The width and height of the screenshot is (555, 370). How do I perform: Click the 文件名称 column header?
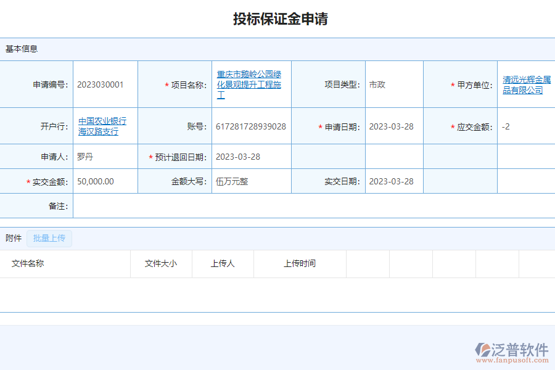pos(26,263)
